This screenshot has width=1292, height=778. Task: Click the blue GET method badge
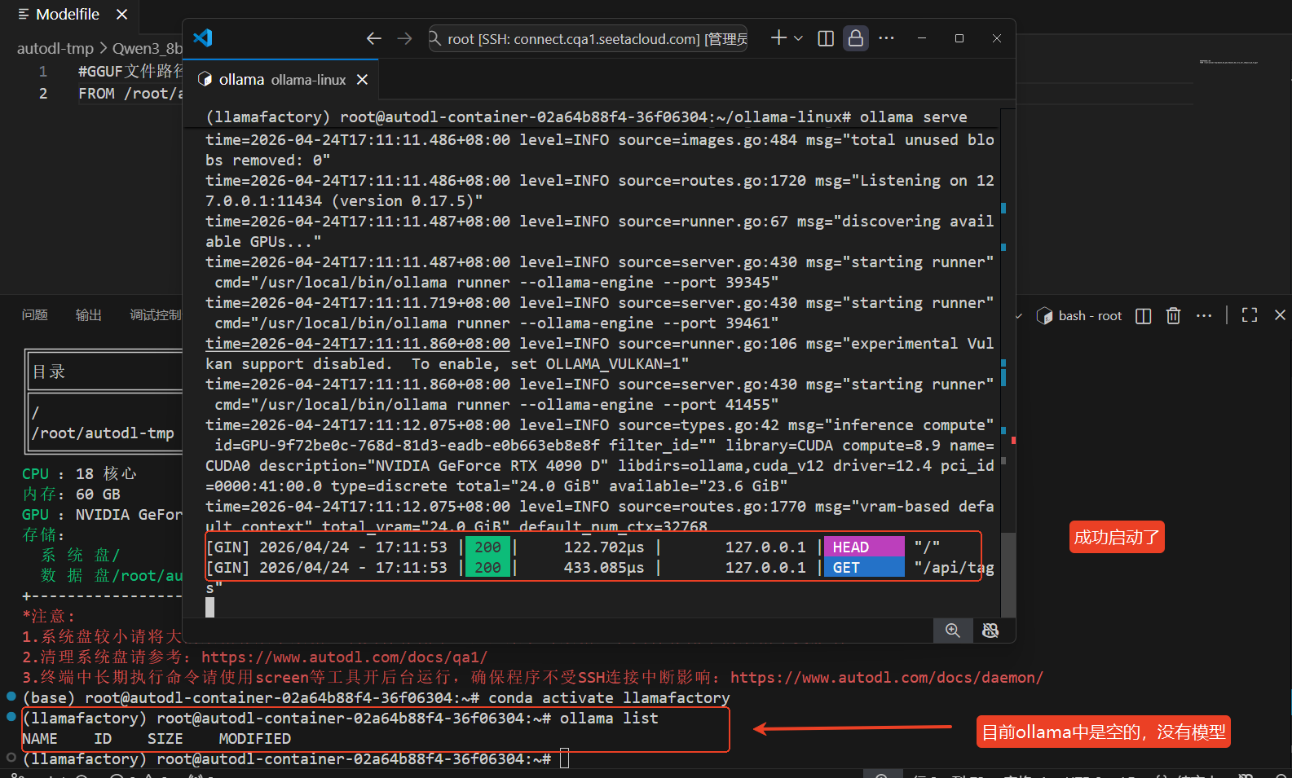865,567
